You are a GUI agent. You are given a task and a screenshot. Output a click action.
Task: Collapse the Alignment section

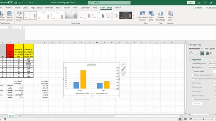pyautogui.click(x=190, y=60)
